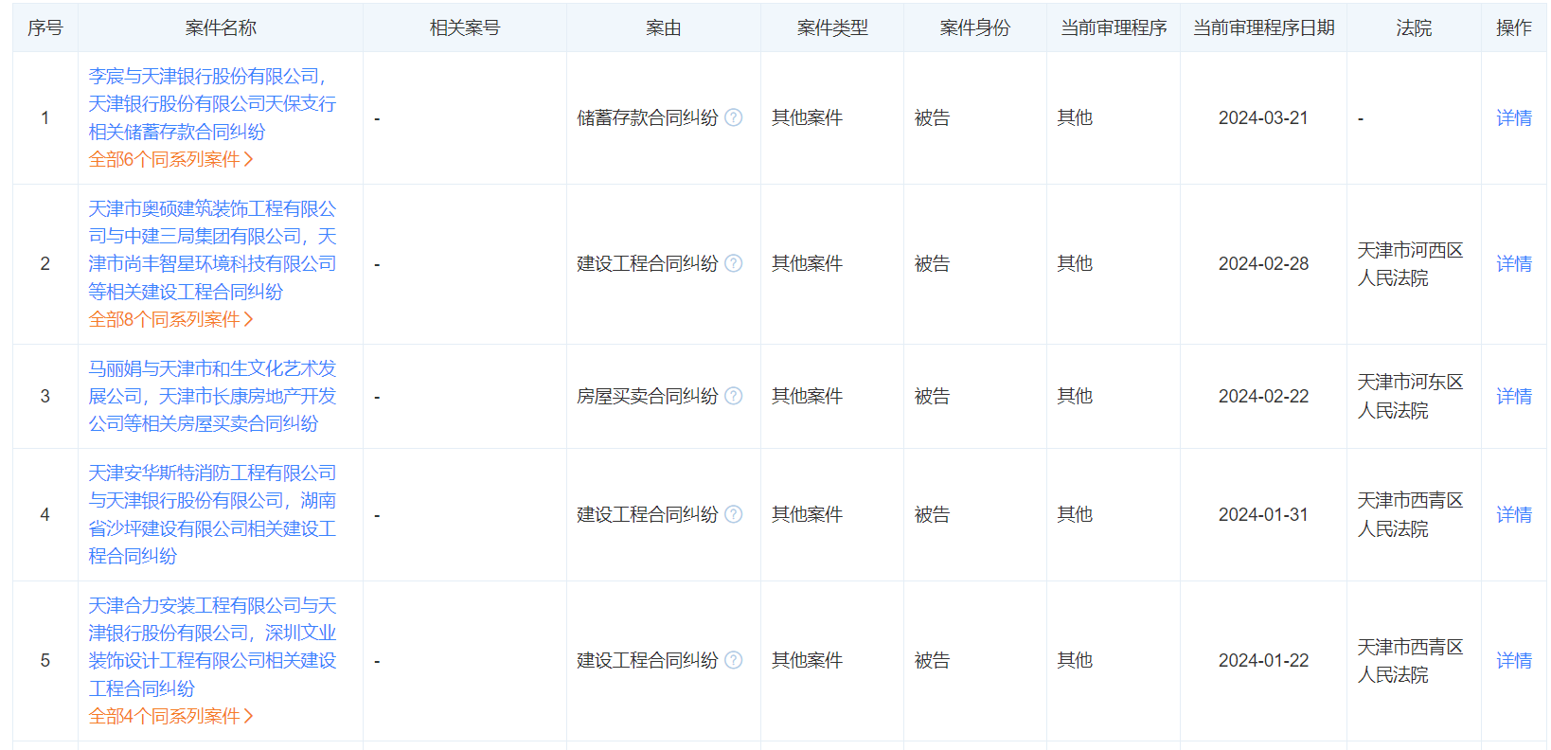This screenshot has width=1551, height=750.
Task: Select date cell 2024-01-22
Action: 1263,660
